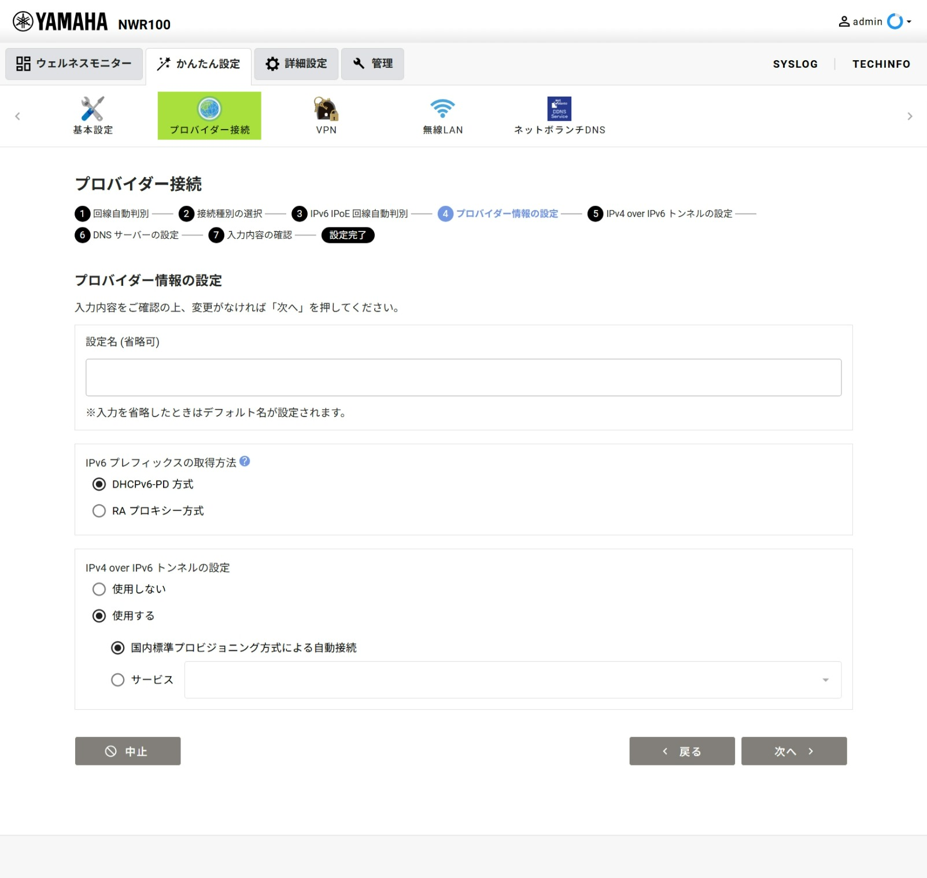
Task: Open the VPN padlock icon
Action: click(x=326, y=109)
